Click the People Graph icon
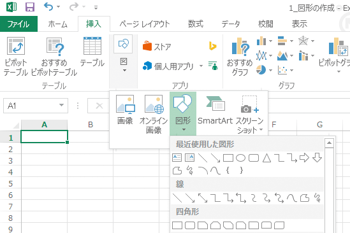 coord(213,66)
